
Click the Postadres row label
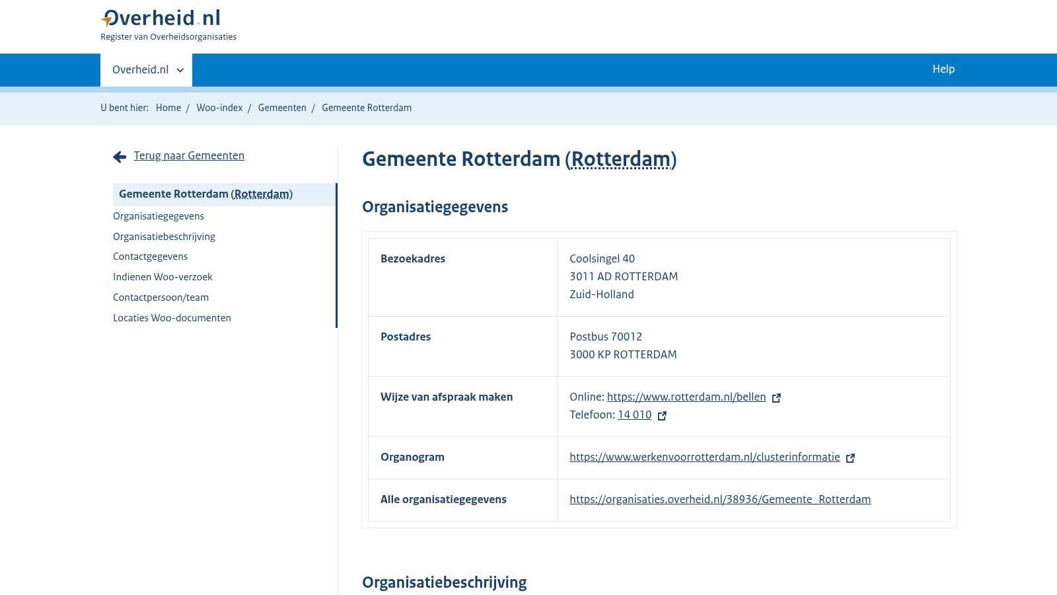pos(406,337)
